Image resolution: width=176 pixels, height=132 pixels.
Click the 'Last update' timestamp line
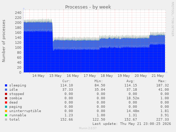pyautogui.click(x=132, y=124)
